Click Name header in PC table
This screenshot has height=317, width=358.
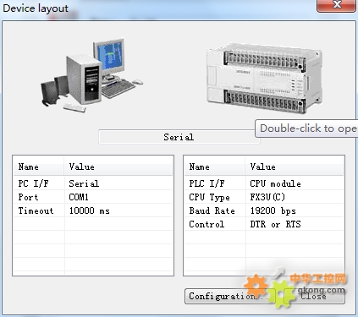tap(39, 167)
